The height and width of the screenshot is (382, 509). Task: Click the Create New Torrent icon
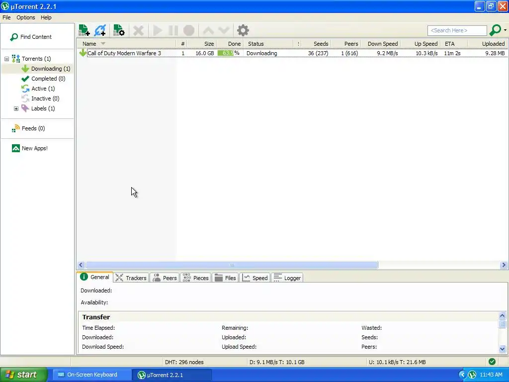point(119,30)
